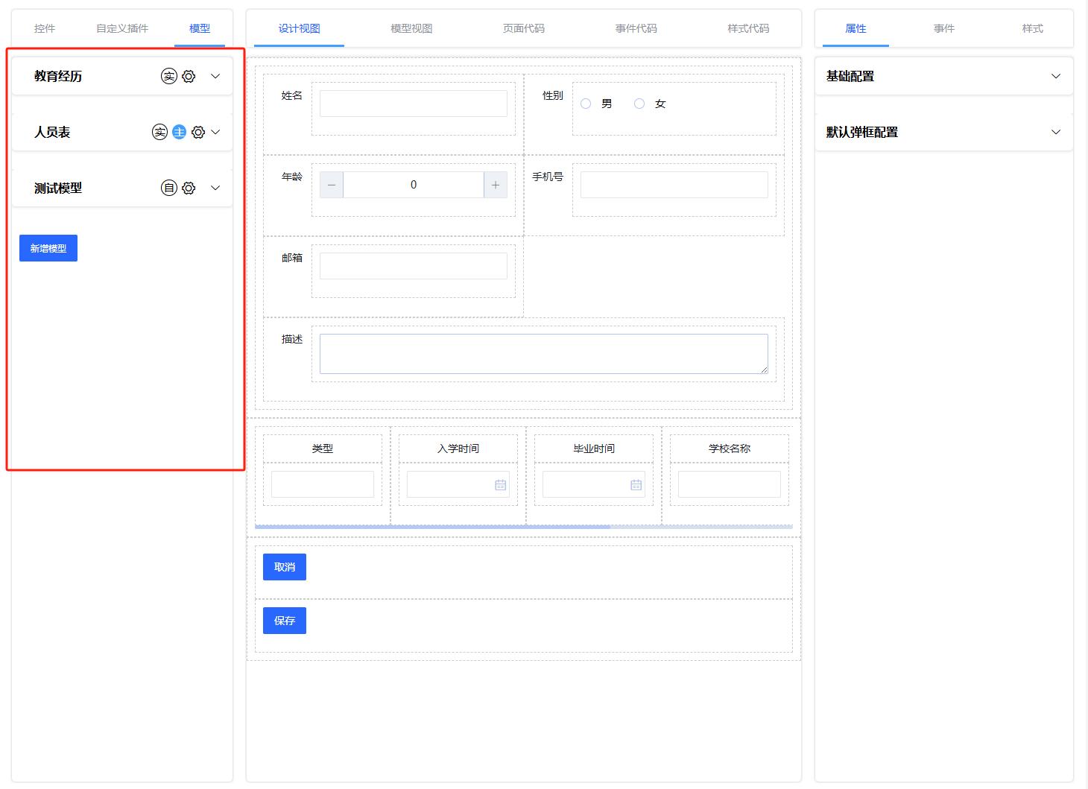Screen dimensions: 1088x789
Task: Click the blue 主 badge on 人员表
Action: [x=179, y=132]
